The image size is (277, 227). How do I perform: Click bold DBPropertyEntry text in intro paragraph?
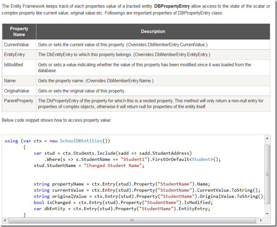click(x=172, y=6)
